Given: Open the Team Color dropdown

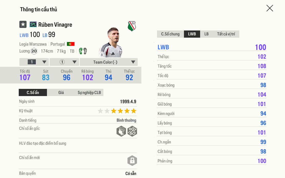Looking at the screenshot, I should 109,62.
